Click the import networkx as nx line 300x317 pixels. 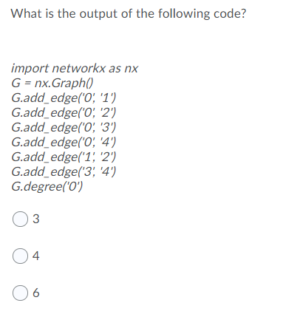point(75,69)
